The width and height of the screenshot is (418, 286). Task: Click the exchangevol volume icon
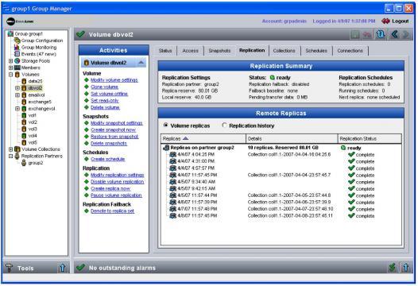(24, 109)
